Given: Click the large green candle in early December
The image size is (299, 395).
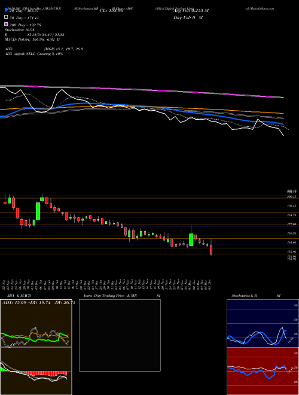Looking at the screenshot, I should tap(191, 239).
